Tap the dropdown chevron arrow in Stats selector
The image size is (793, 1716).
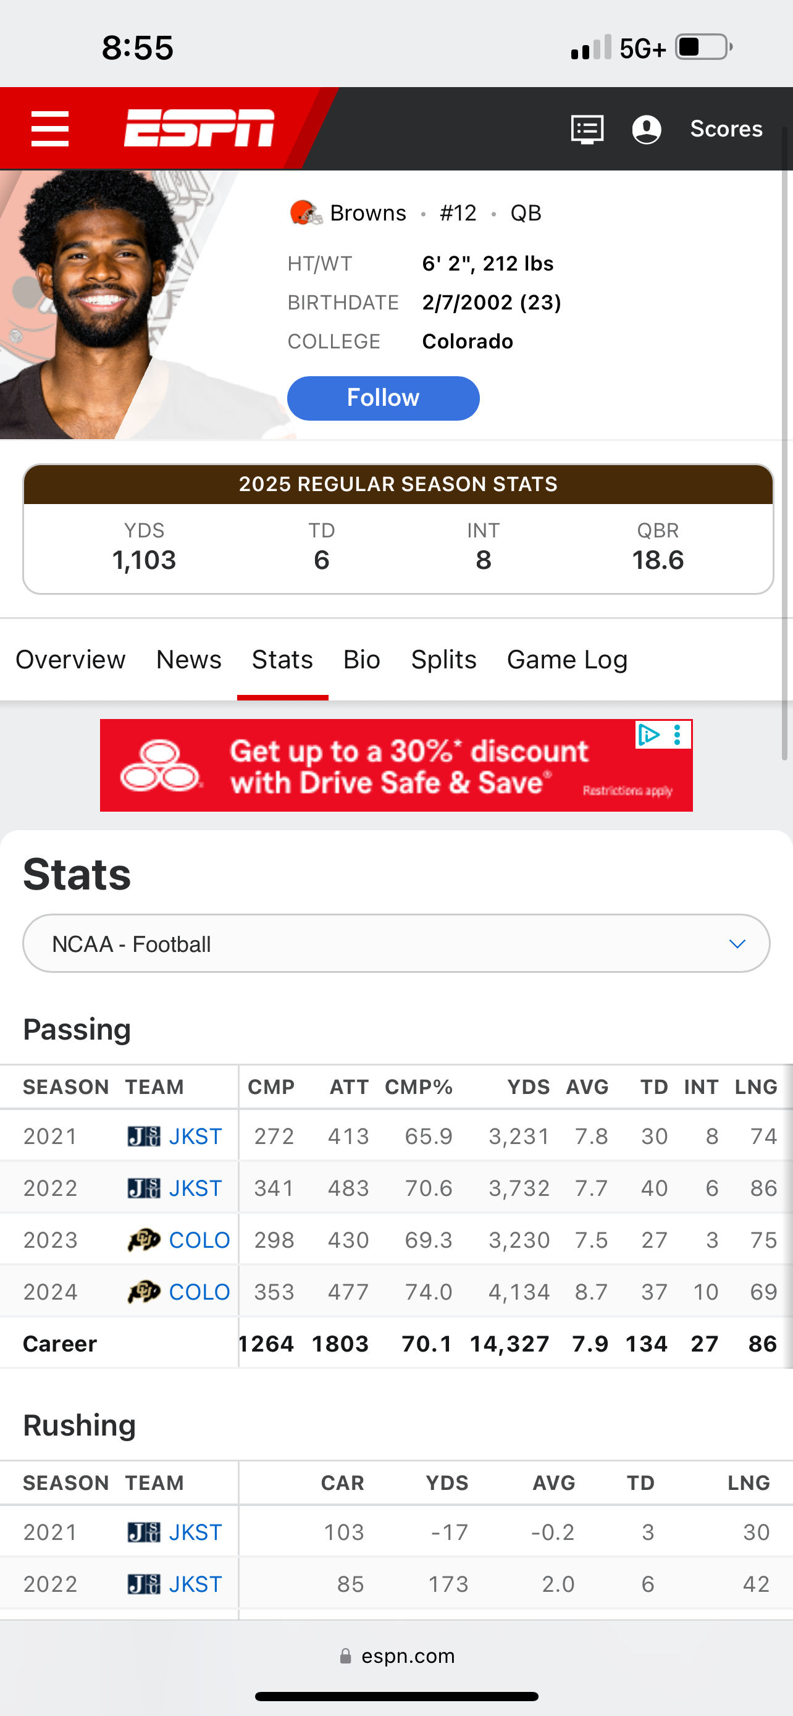pyautogui.click(x=737, y=943)
